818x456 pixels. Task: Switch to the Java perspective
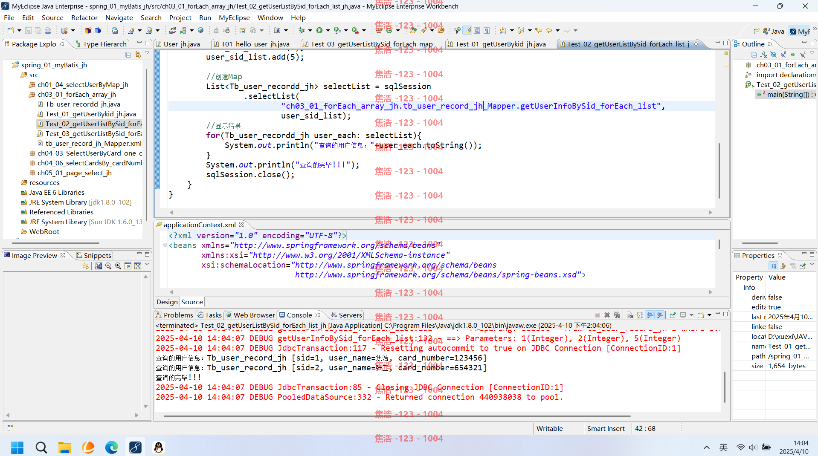(x=774, y=31)
